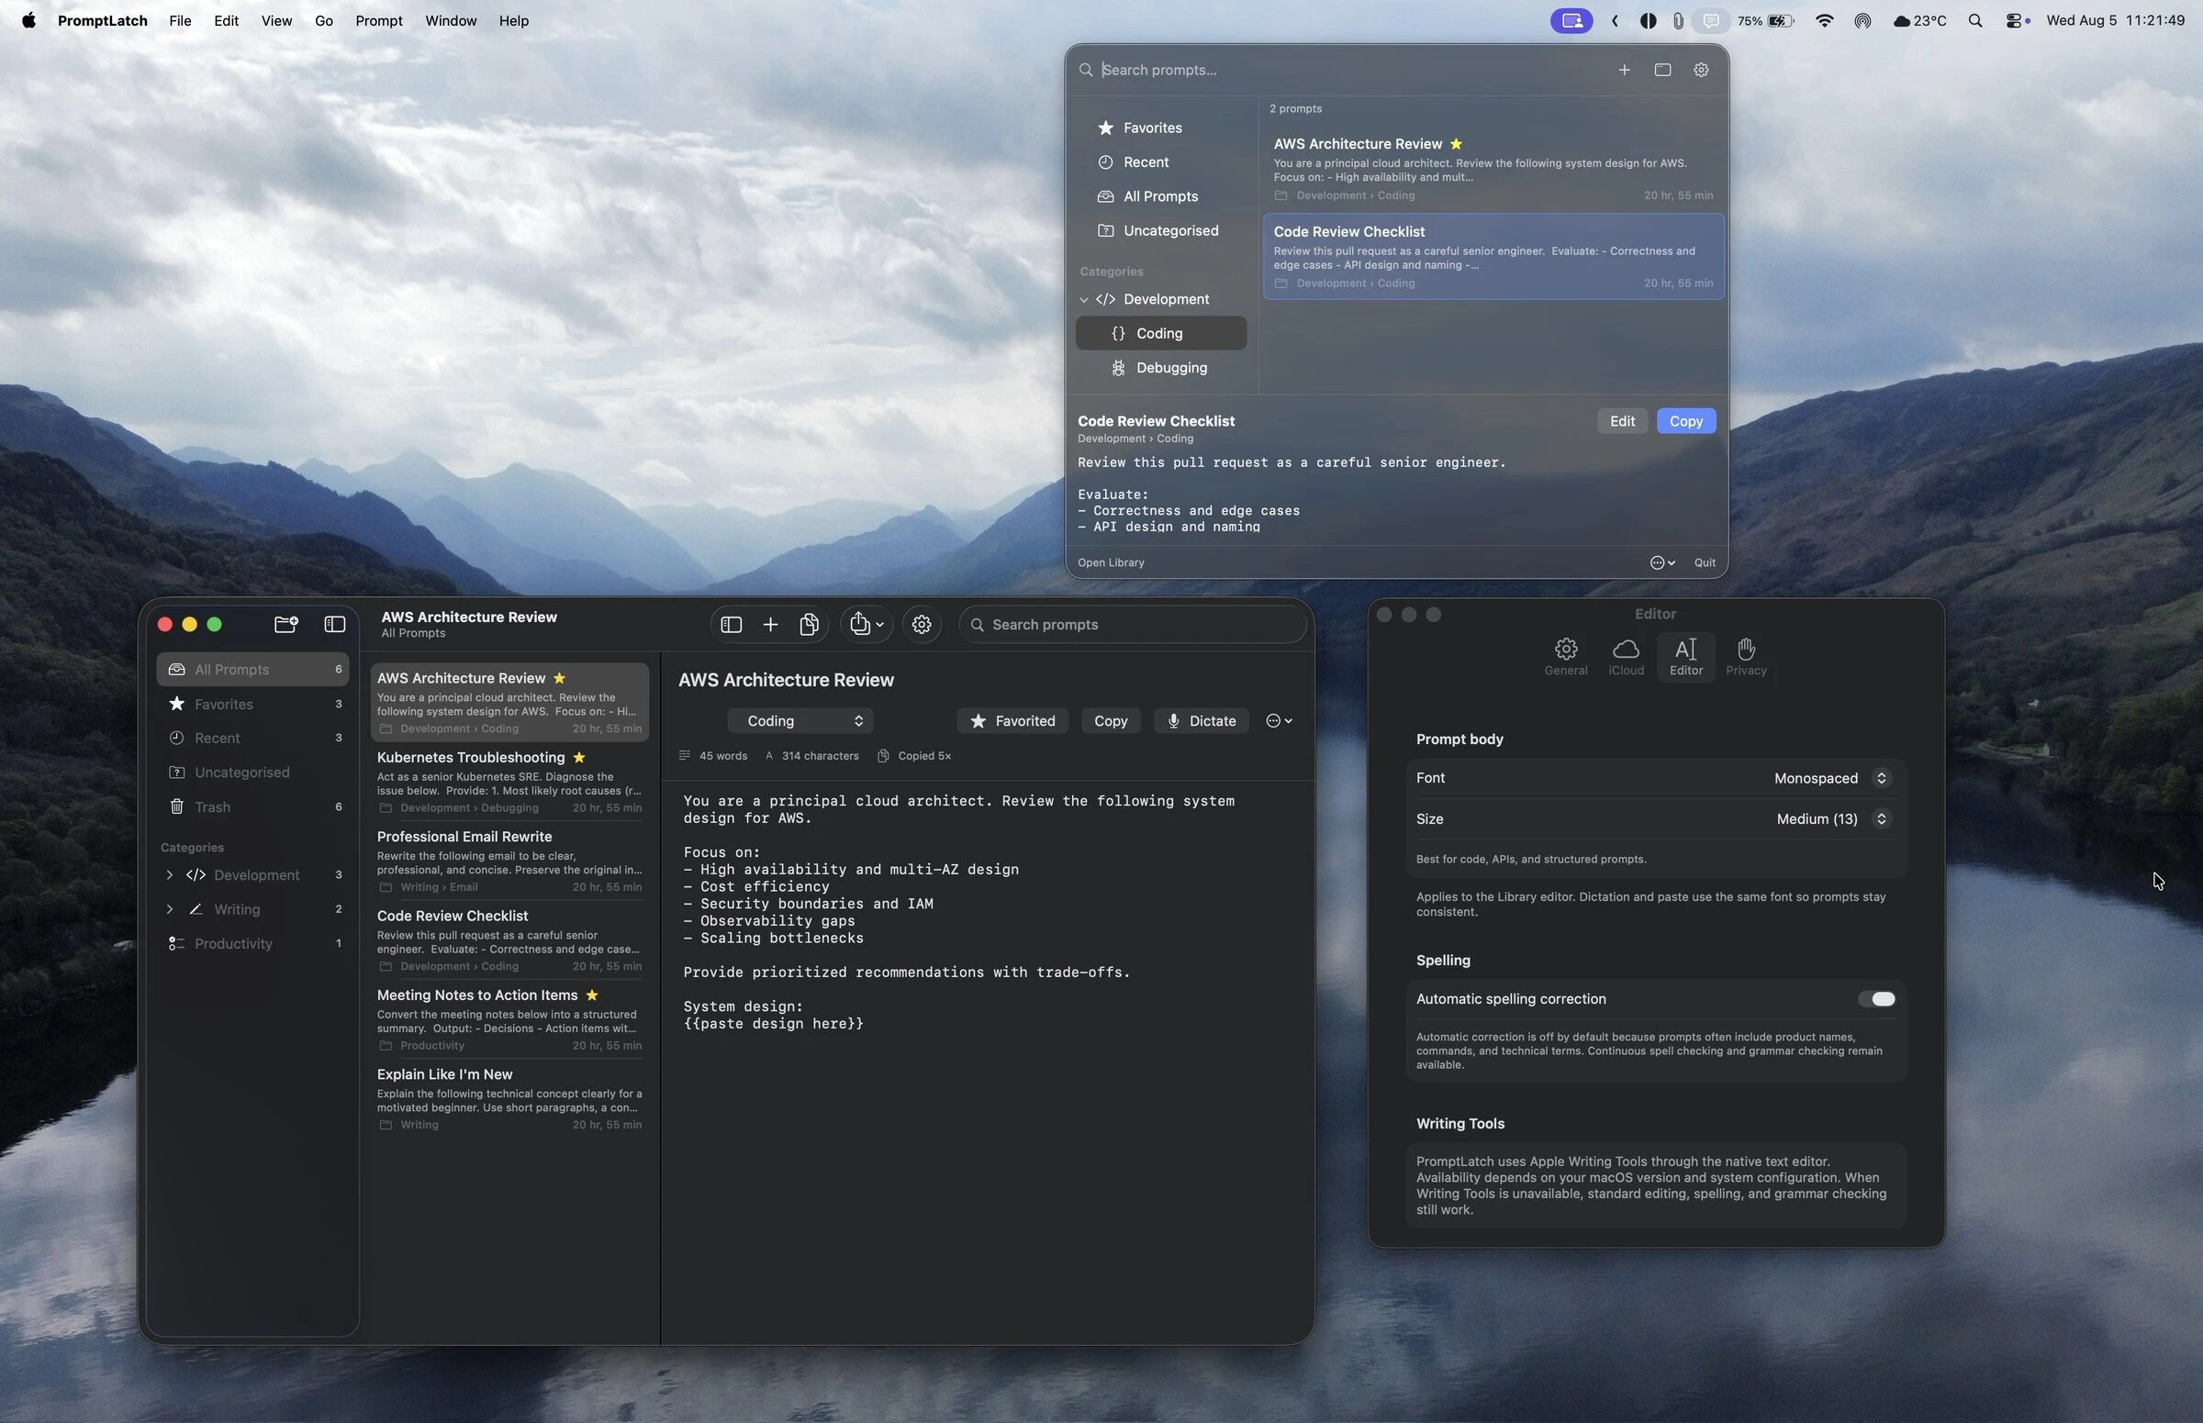
Task: Select Kubernetes Troubleshooting in the Library list
Action: 509,782
